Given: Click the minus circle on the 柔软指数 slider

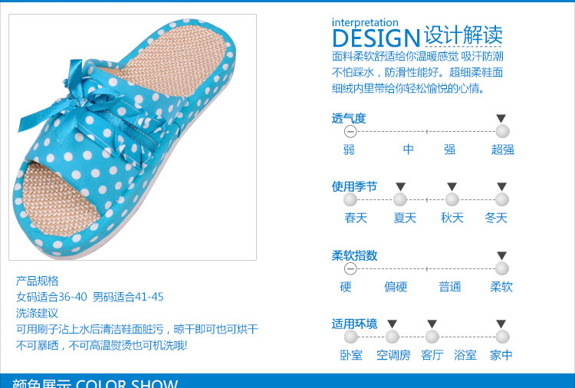Looking at the screenshot, I should (x=350, y=269).
